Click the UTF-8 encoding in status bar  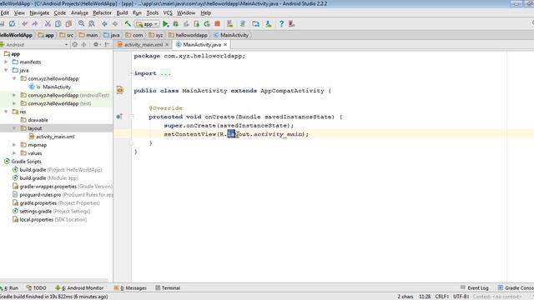(461, 297)
